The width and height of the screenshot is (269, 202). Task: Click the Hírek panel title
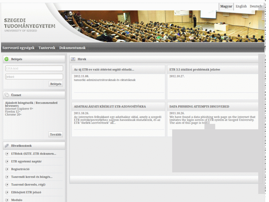point(82,59)
